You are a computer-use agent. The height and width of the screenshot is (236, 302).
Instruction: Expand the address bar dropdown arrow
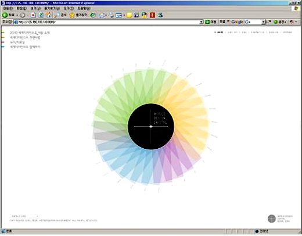coord(202,22)
